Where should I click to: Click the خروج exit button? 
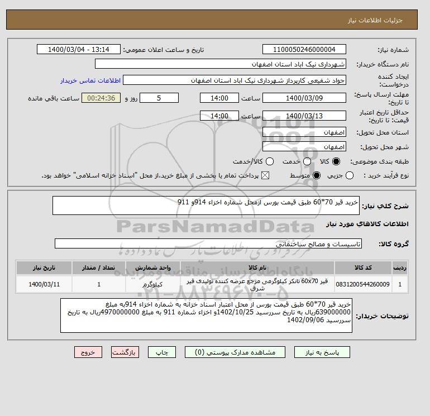88,352
